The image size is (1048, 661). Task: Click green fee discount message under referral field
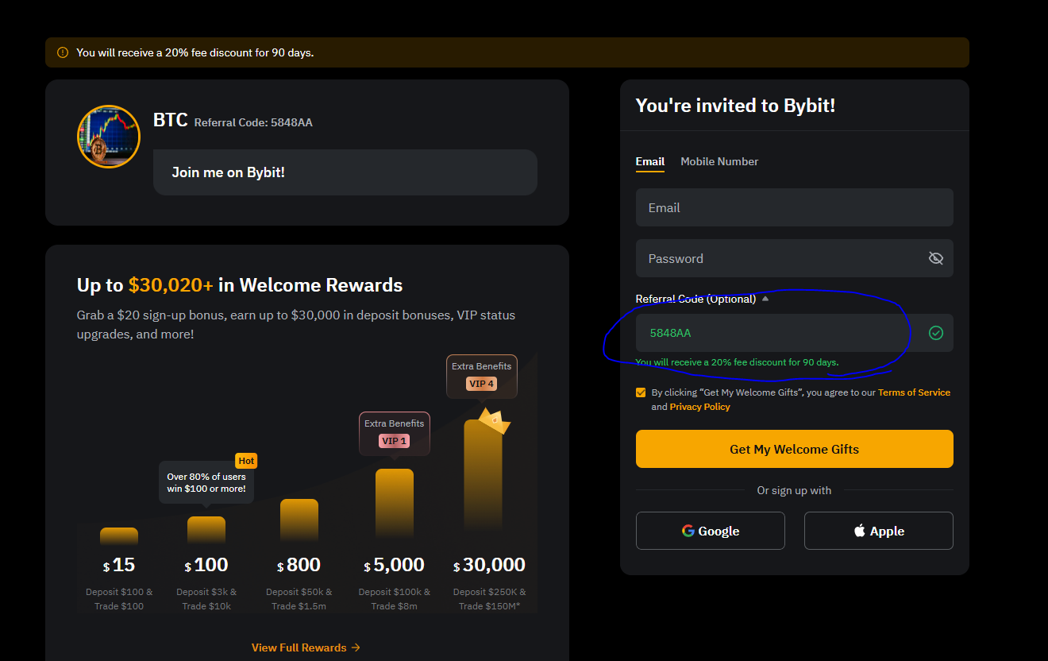tap(737, 362)
